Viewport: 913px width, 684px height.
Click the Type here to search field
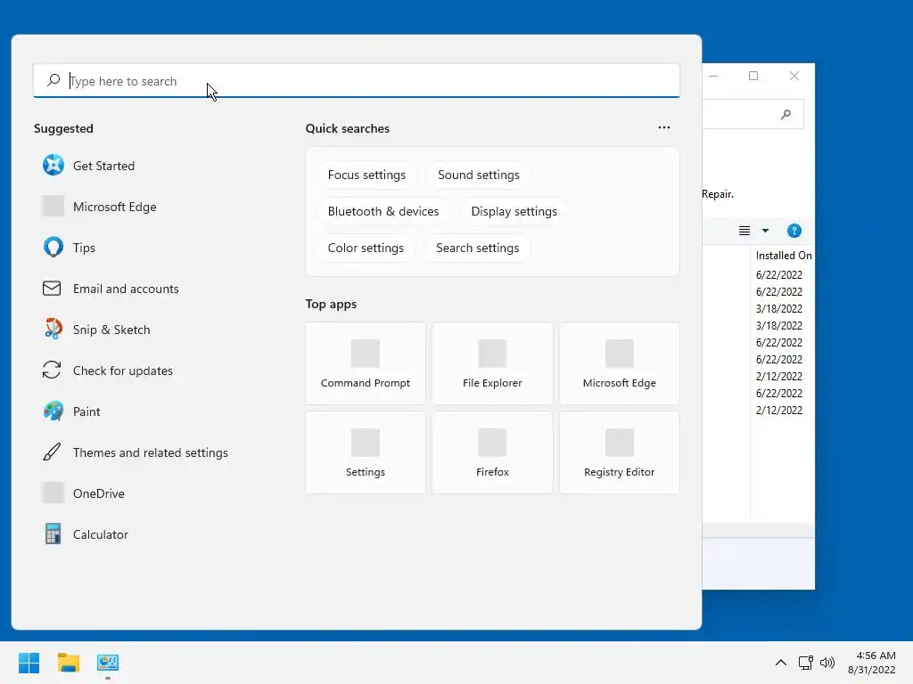tap(357, 80)
